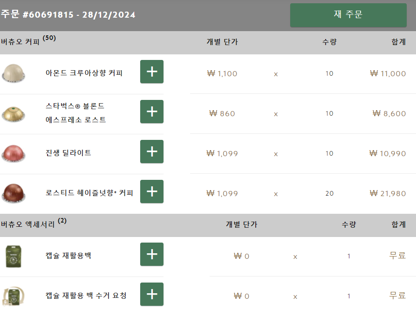
Task: Open the brown 로스티드 헤이즐넛향 capsule image
Action: pyautogui.click(x=14, y=193)
